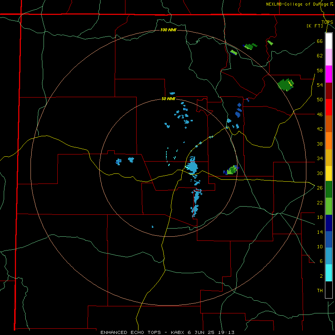Screen dimensions: 335x335
Task: Select the TH threshold label on the legend
Action: [x=320, y=291]
